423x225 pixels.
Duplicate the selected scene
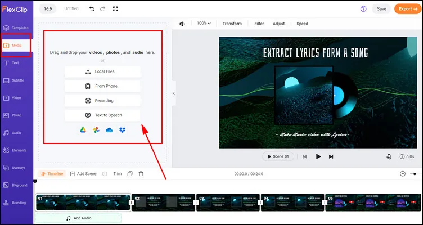click(x=130, y=174)
